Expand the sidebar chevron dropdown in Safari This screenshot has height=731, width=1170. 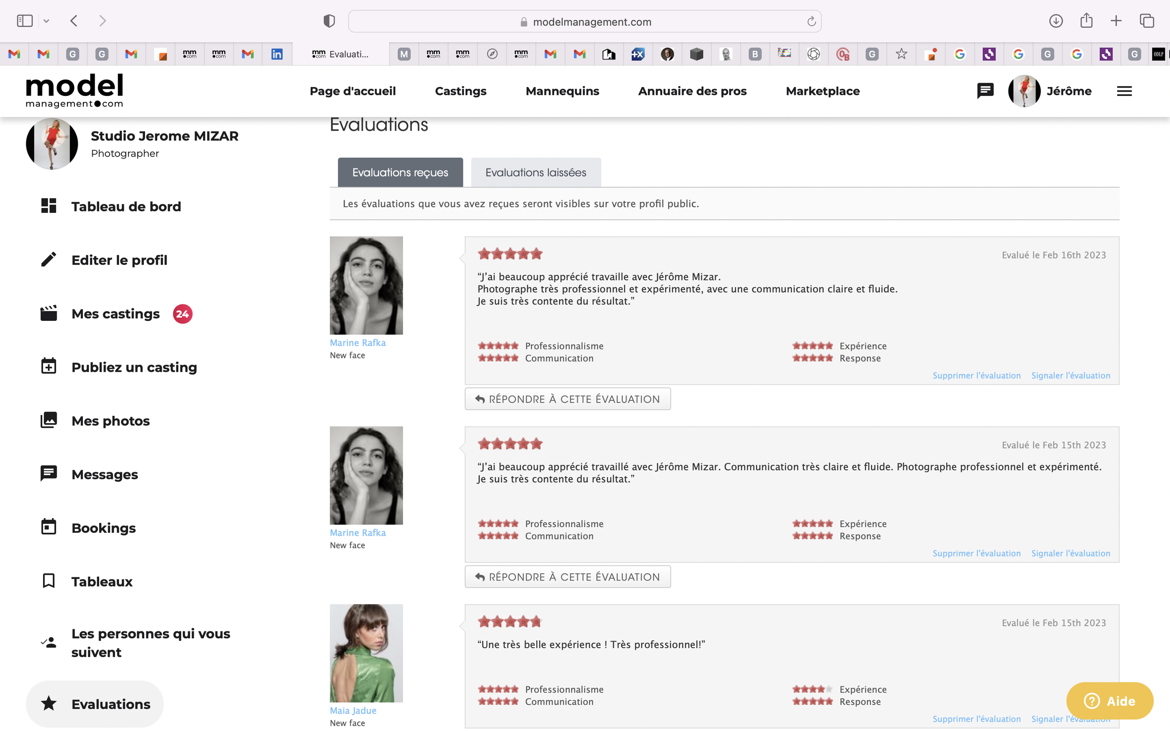coord(46,21)
